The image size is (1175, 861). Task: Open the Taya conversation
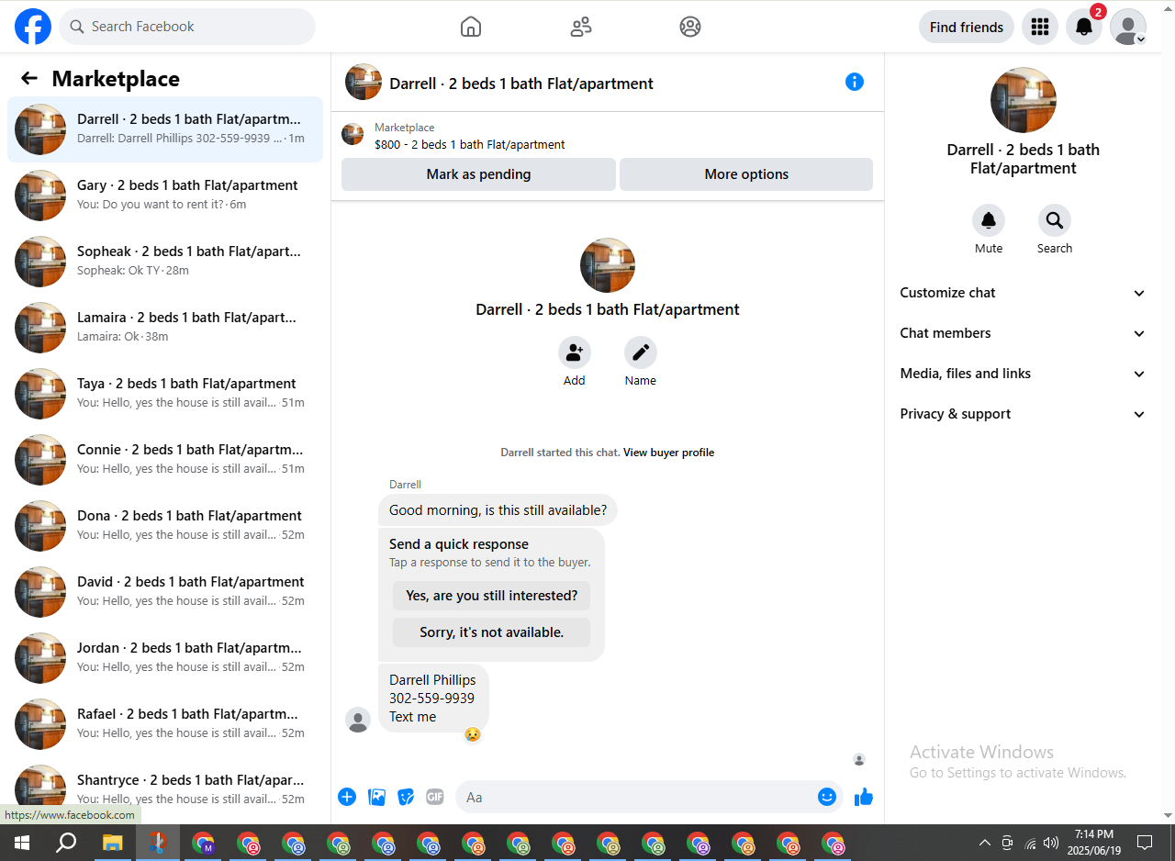click(165, 393)
